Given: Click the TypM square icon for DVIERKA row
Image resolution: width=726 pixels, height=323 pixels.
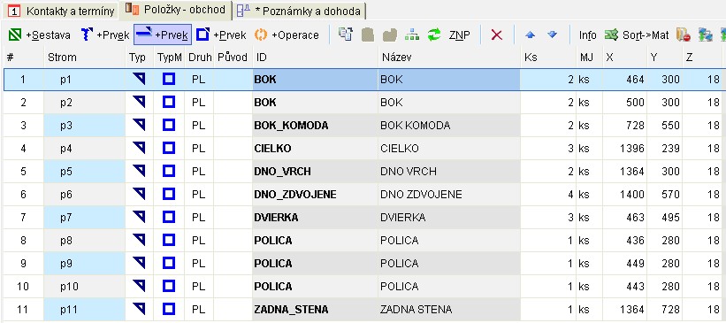Looking at the screenshot, I should point(169,218).
